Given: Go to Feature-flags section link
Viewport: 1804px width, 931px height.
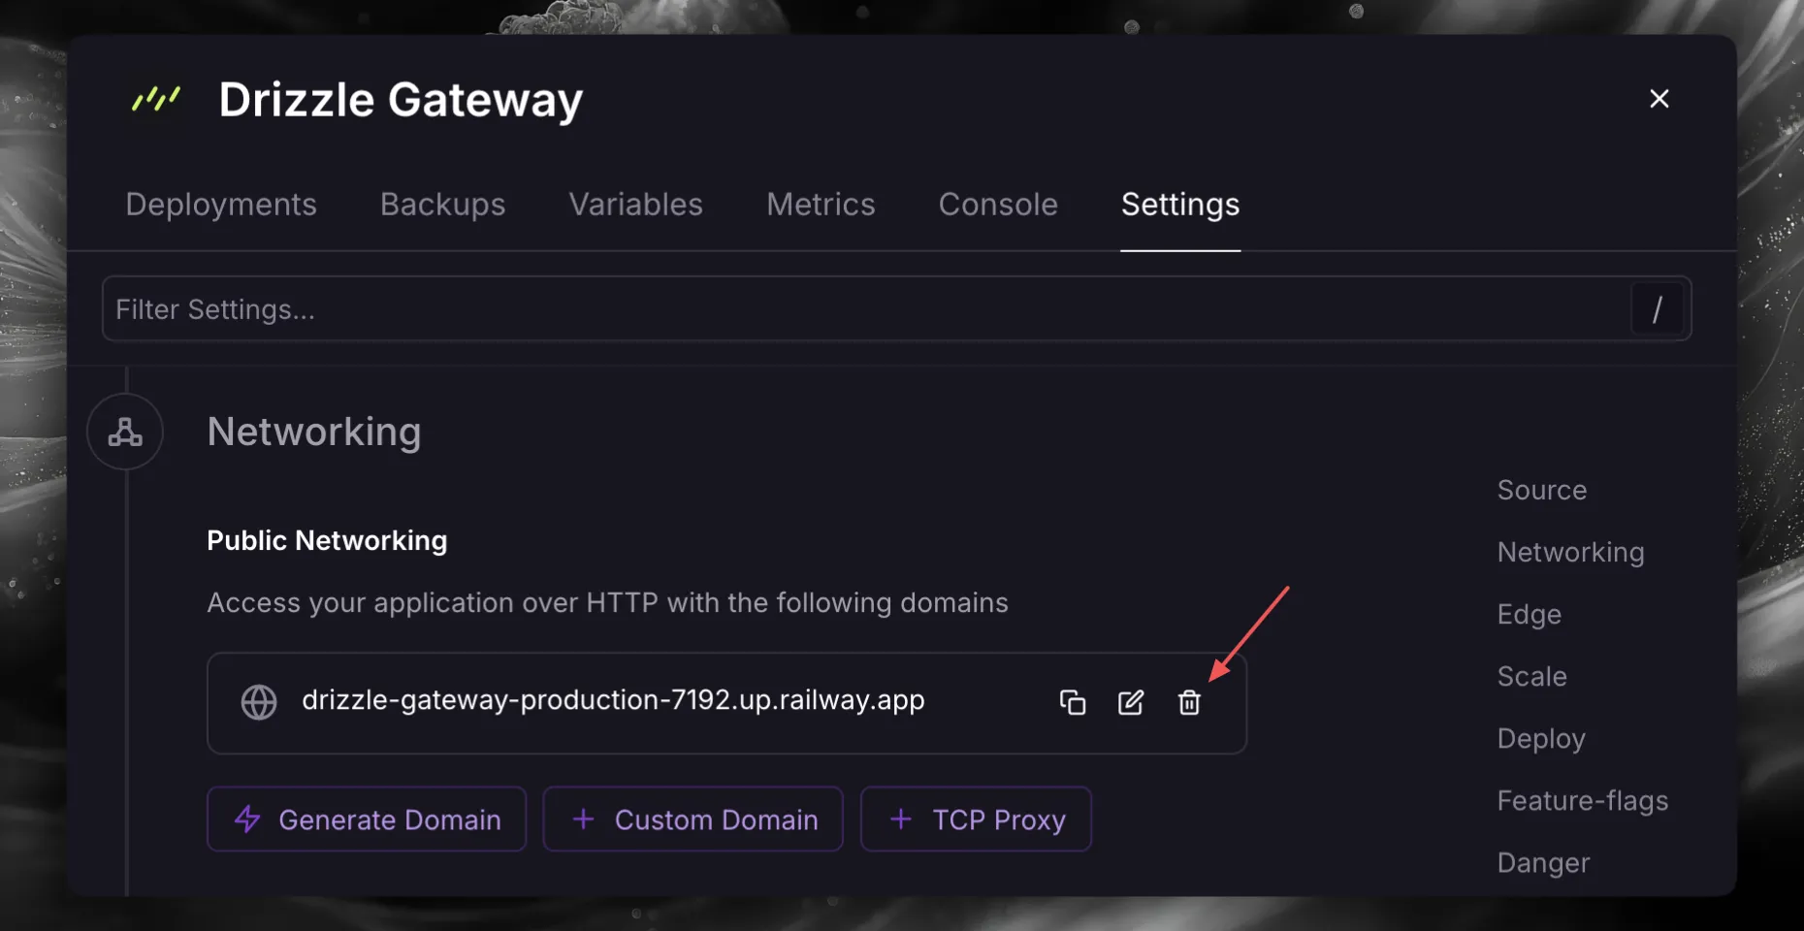Looking at the screenshot, I should coord(1583,800).
